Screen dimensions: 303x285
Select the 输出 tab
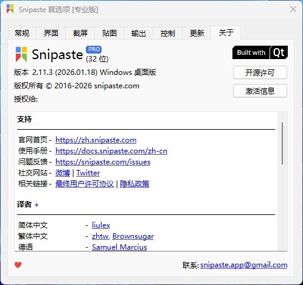point(139,33)
